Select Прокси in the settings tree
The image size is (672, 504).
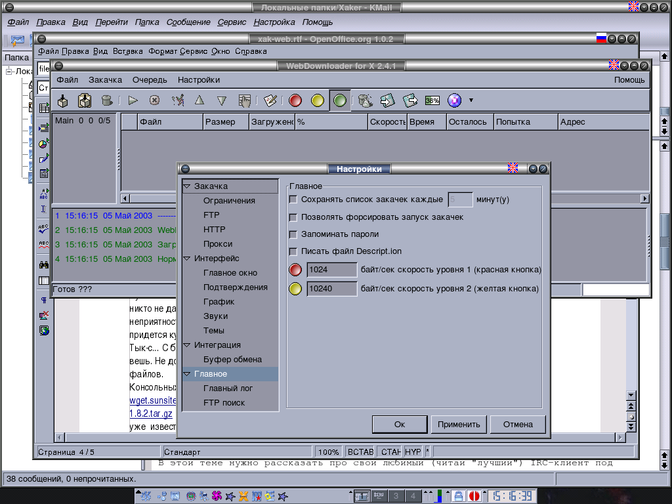click(218, 244)
